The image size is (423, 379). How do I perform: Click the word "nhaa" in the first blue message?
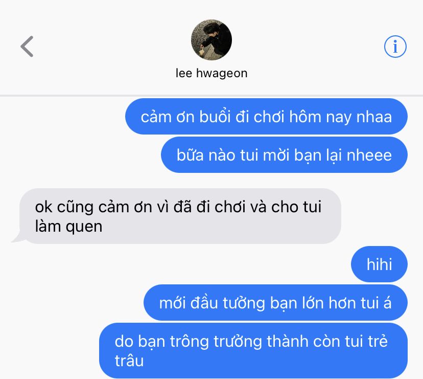[x=374, y=117]
